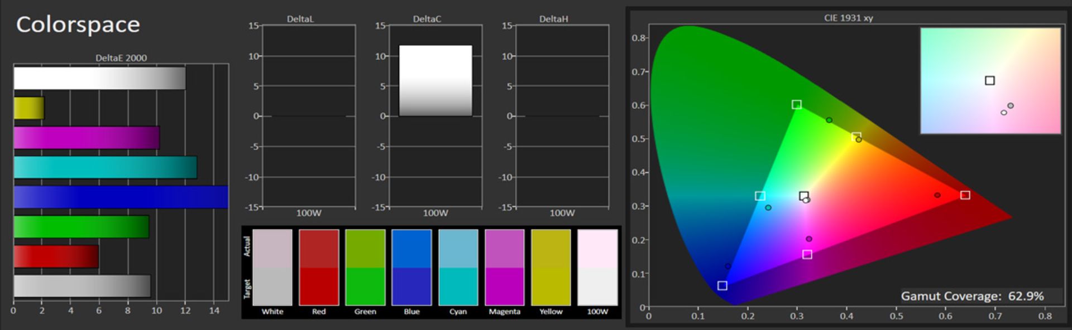Click the White bar in DeltaE 2000 chart
This screenshot has height=330, width=1072.
pyautogui.click(x=99, y=78)
